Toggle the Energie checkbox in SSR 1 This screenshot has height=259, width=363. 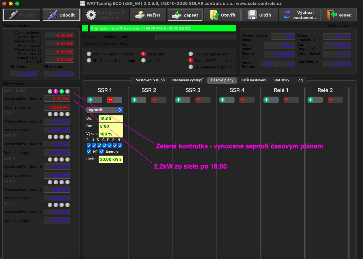102,151
